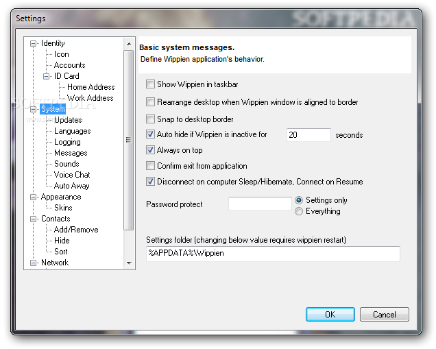Click the tree scrollbar down arrow
Viewport: 436px width, 349px height.
pos(129,263)
